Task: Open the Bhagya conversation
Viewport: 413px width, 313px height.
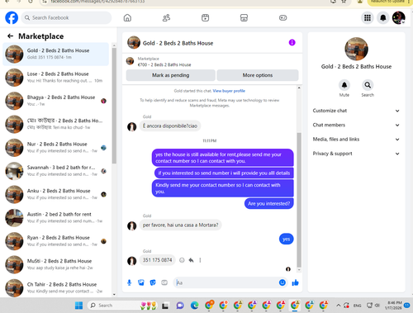Action: (x=55, y=101)
